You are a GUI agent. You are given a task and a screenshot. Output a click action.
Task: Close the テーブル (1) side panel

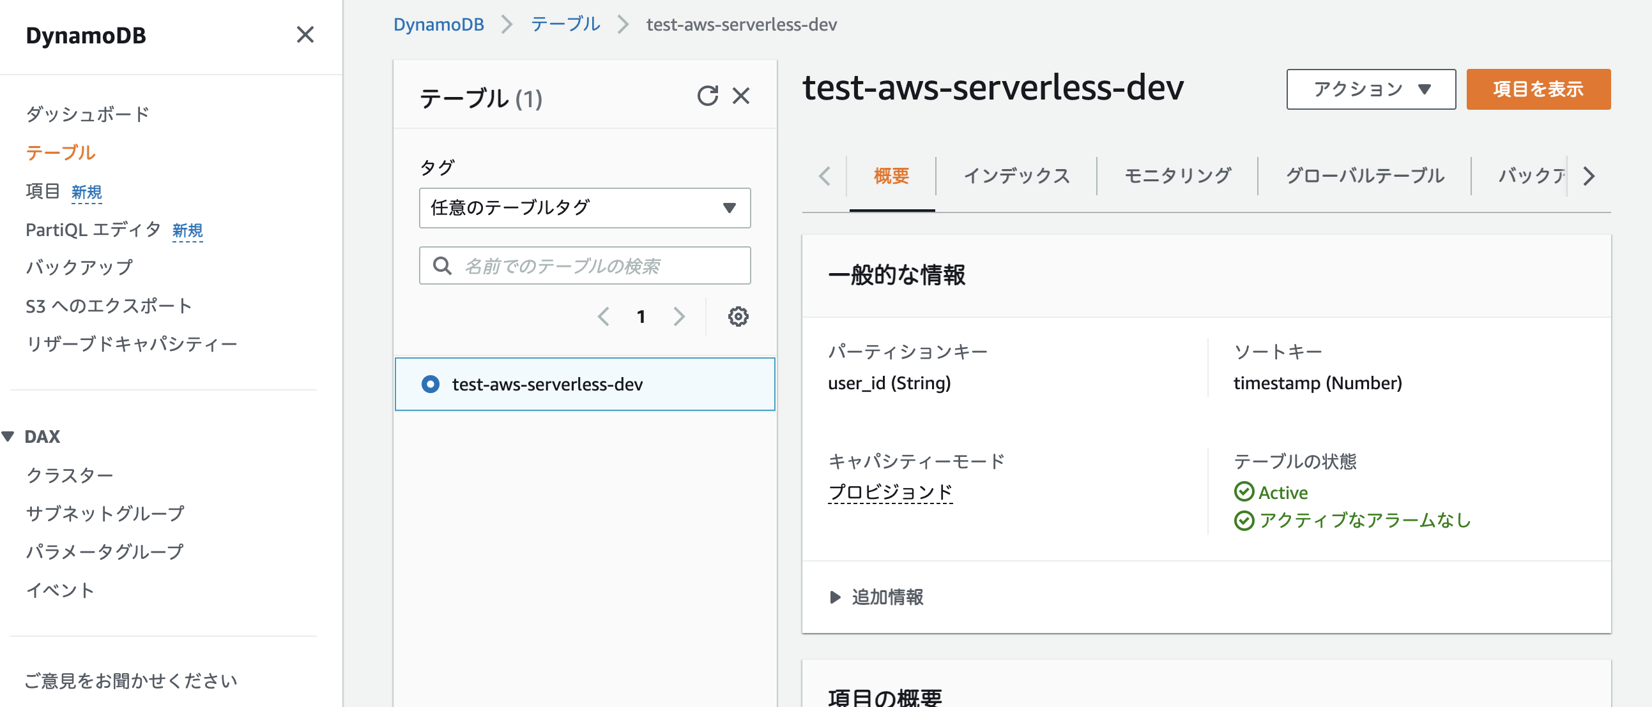[x=741, y=96]
